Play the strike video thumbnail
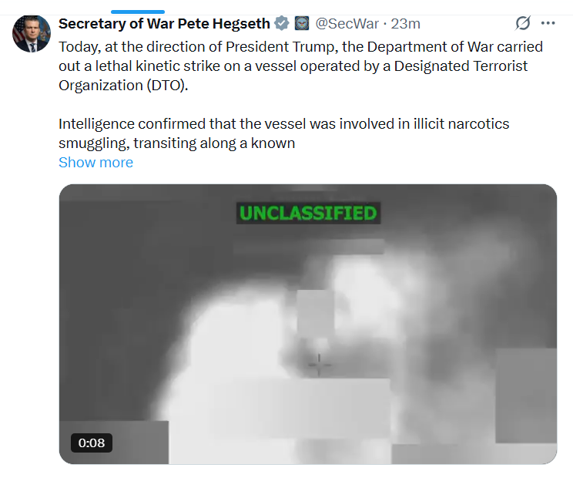Image resolution: width=573 pixels, height=478 pixels. (308, 324)
